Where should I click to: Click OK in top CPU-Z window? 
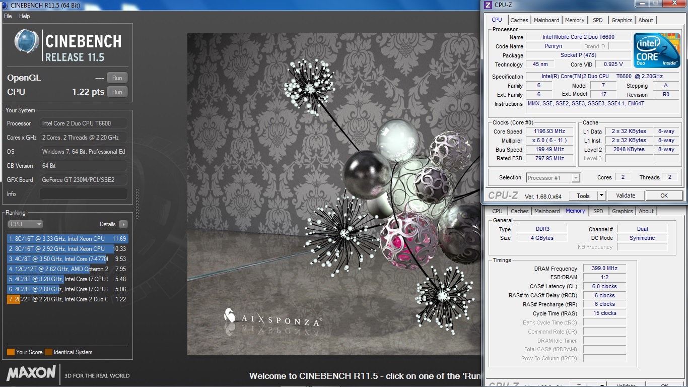(x=664, y=196)
